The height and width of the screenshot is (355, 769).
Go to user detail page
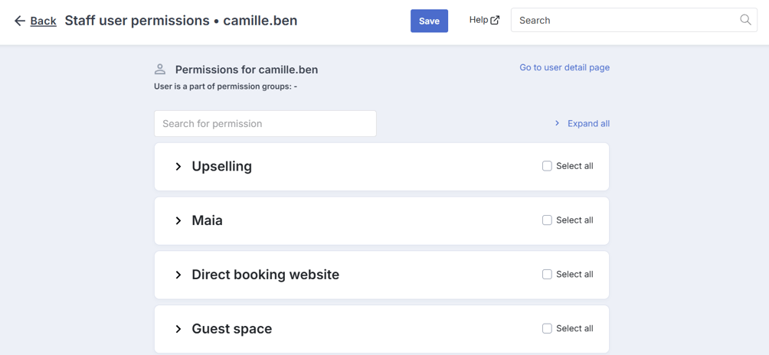click(x=564, y=67)
